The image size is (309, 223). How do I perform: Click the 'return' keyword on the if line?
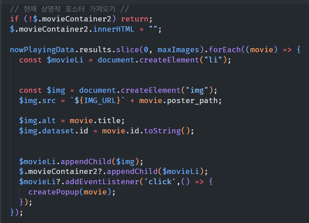point(135,19)
